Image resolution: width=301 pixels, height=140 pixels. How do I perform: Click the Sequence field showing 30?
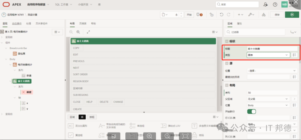(272, 93)
